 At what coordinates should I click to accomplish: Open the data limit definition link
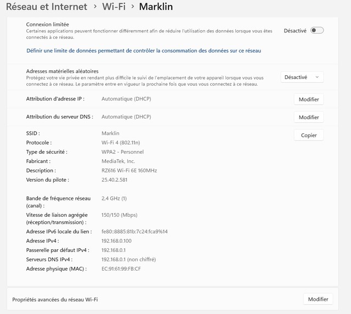coord(144,51)
